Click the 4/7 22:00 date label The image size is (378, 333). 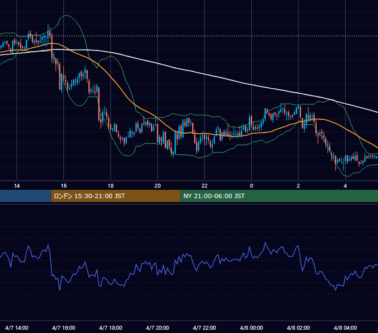[x=205, y=327]
